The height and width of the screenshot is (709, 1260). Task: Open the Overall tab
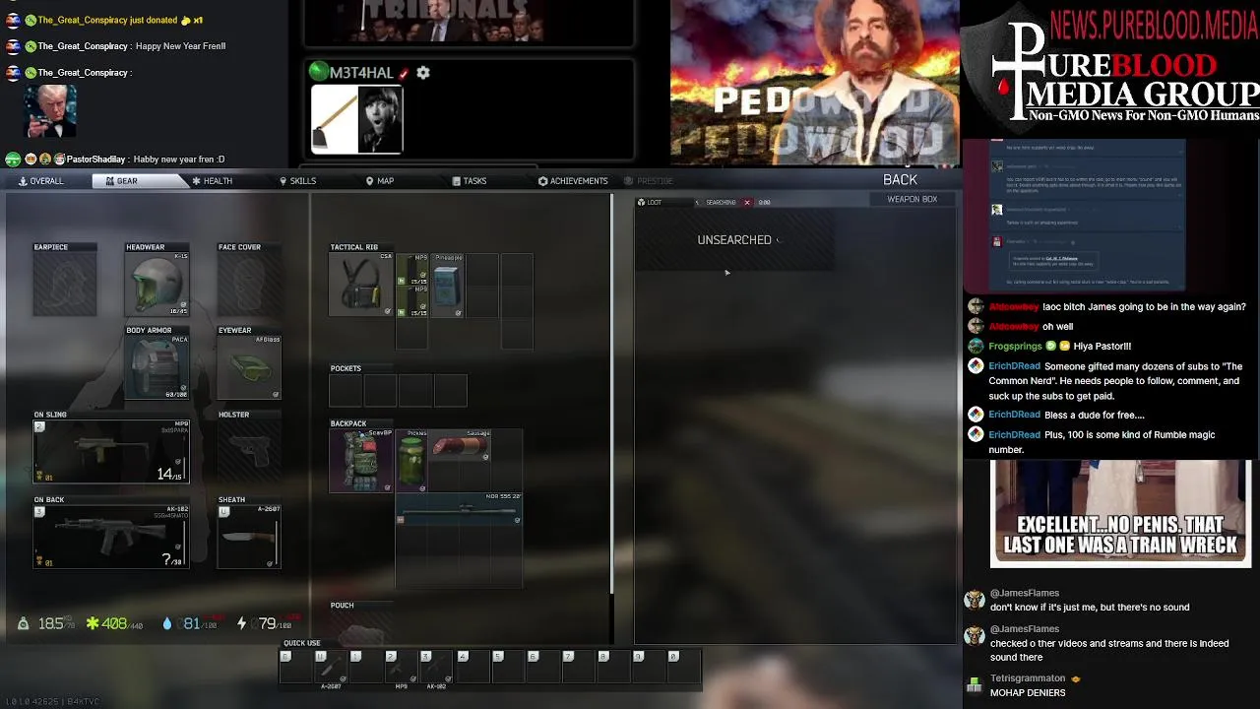[x=40, y=181]
